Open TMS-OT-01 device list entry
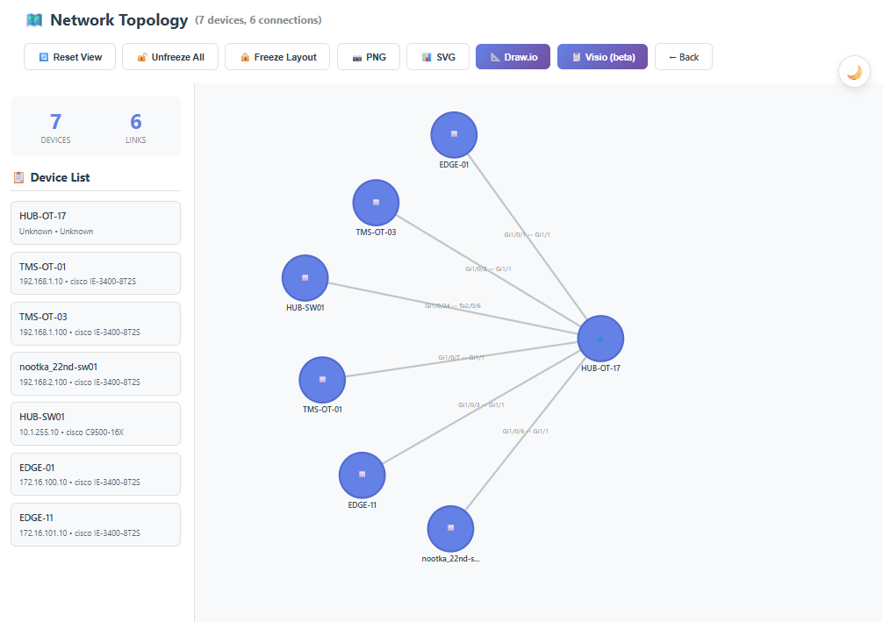 click(x=95, y=273)
